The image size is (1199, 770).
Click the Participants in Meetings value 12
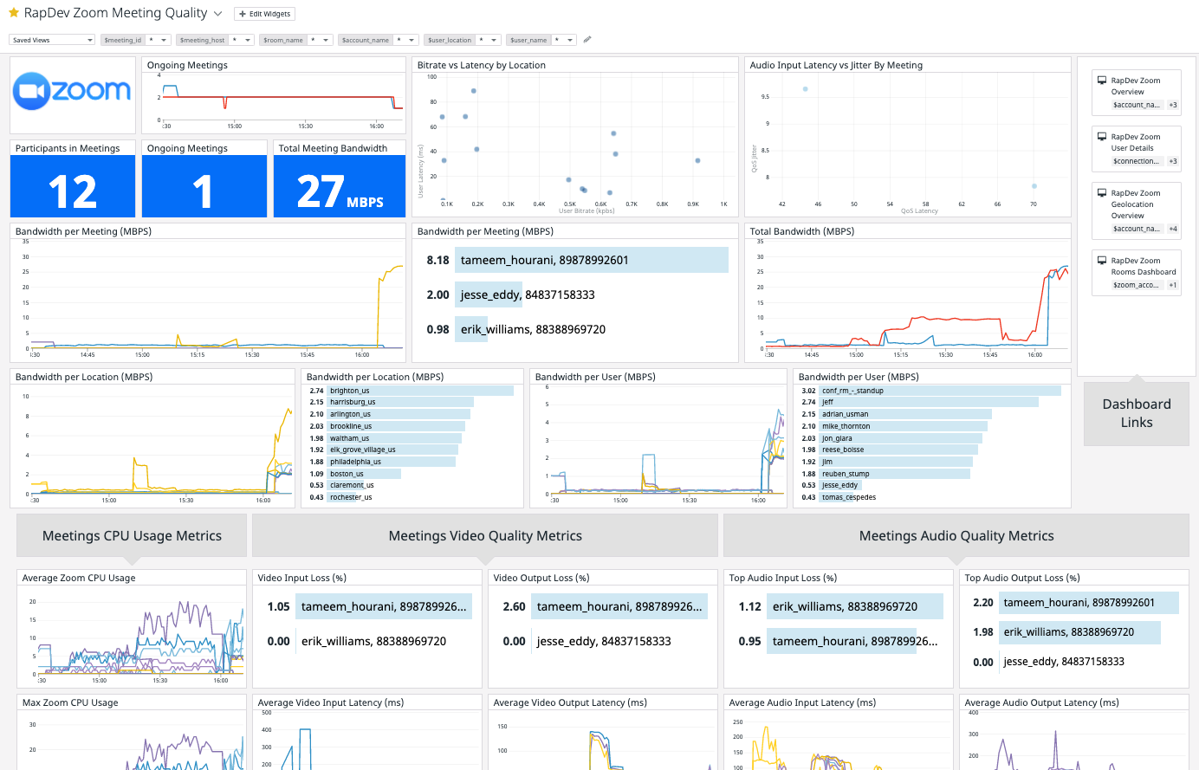pyautogui.click(x=73, y=191)
